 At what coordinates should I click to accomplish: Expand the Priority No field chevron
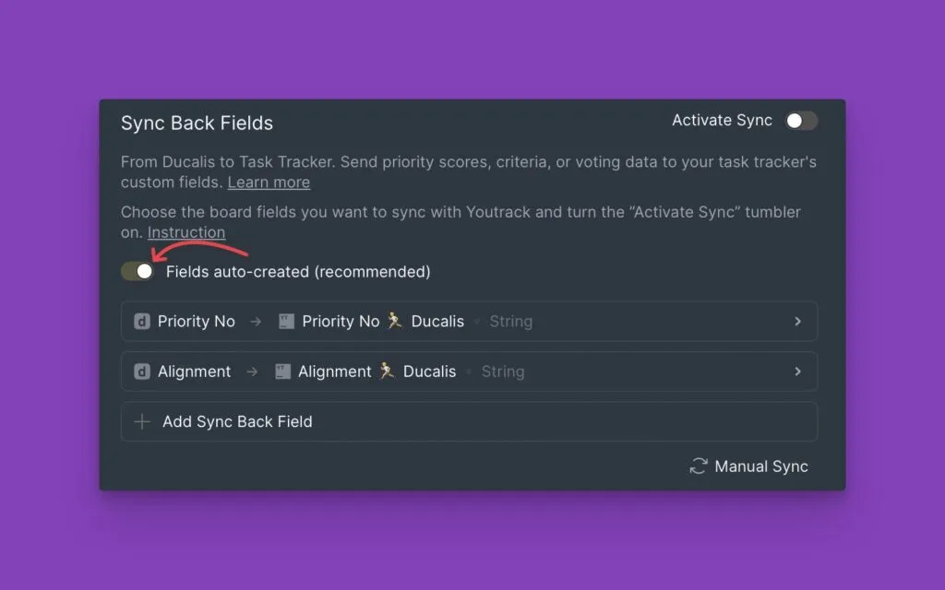point(797,322)
